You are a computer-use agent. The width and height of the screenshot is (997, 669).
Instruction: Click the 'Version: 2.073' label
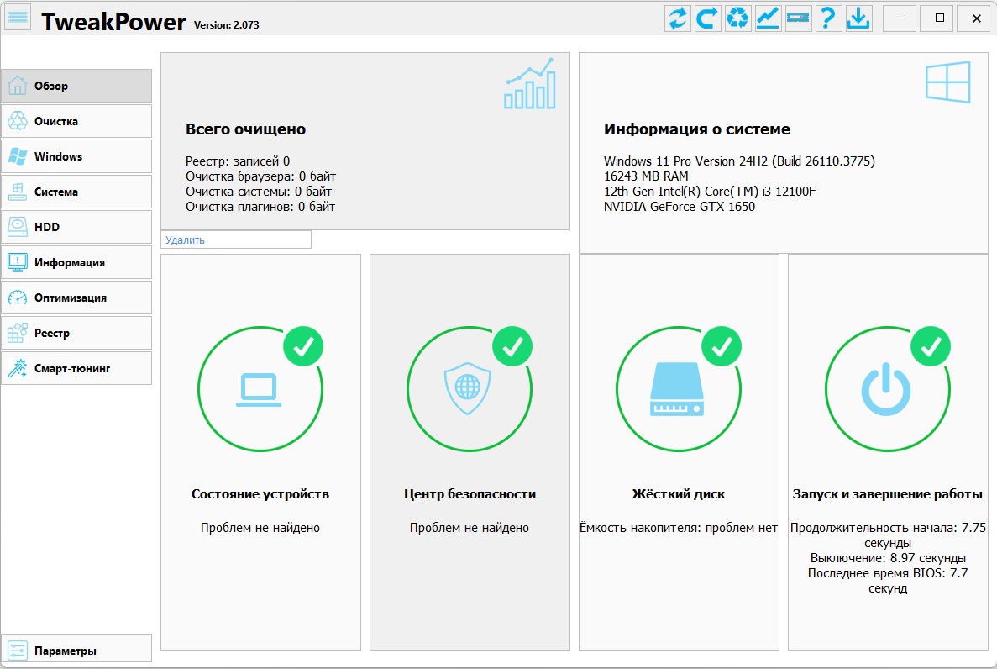coord(226,25)
